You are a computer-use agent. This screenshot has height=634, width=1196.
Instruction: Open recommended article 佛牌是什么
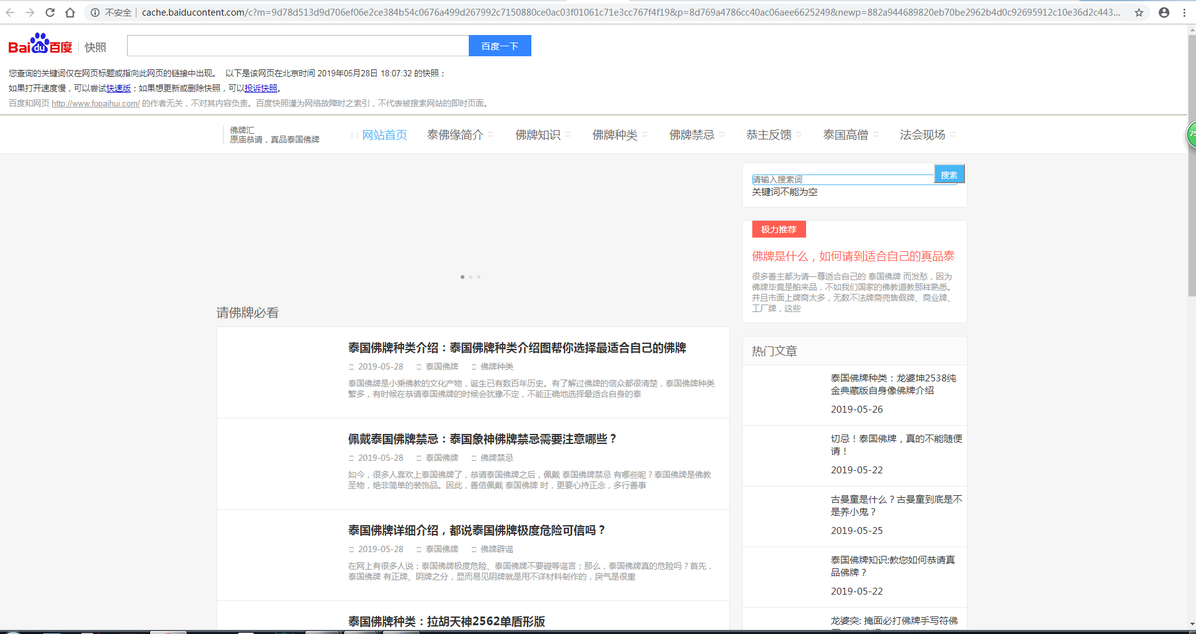(853, 256)
